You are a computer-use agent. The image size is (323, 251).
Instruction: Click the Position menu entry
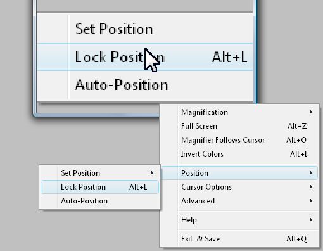[x=239, y=173]
